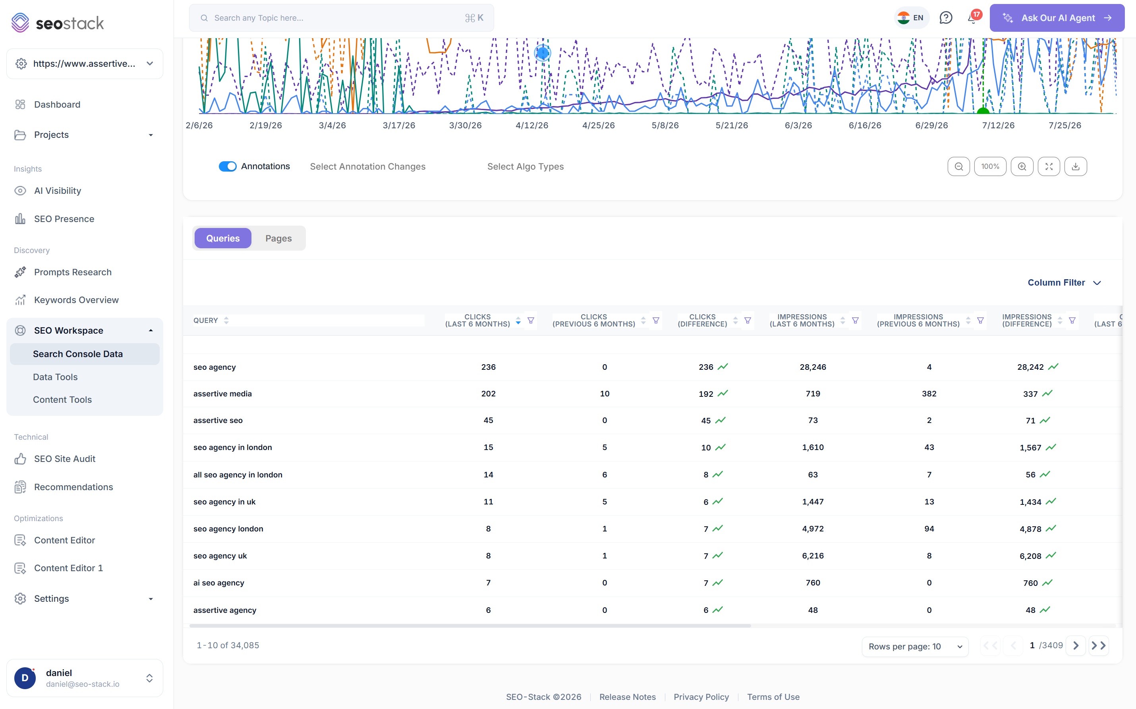Click the green marker near 7/12/26
The width and height of the screenshot is (1136, 709).
(x=983, y=111)
